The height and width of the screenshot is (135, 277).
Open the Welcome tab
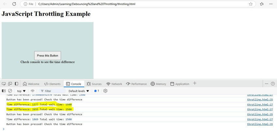click(x=31, y=84)
